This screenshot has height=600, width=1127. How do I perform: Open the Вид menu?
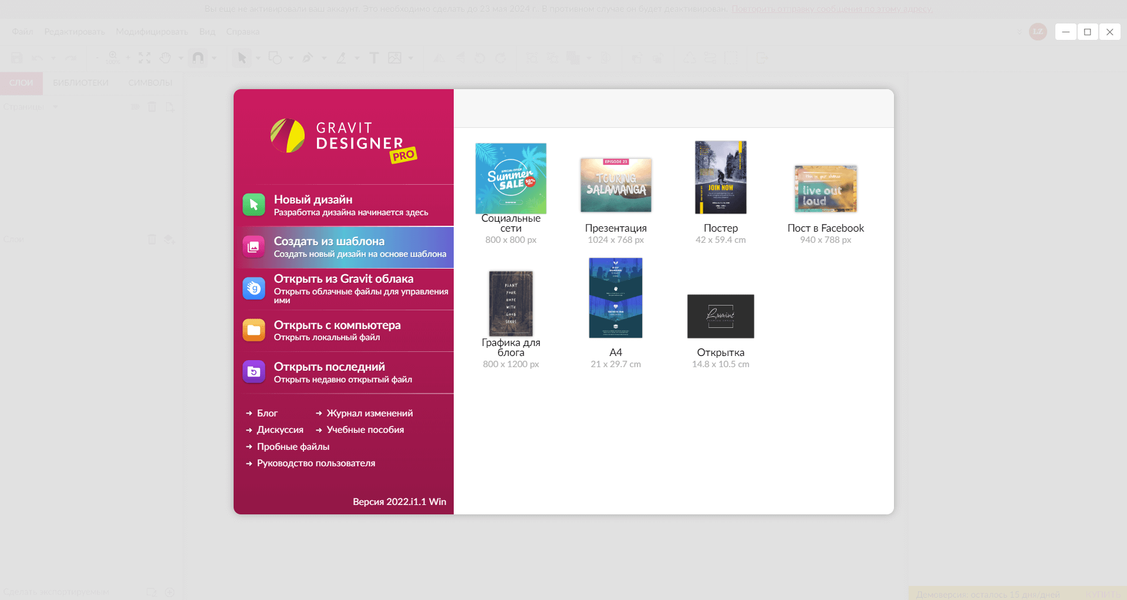click(207, 32)
